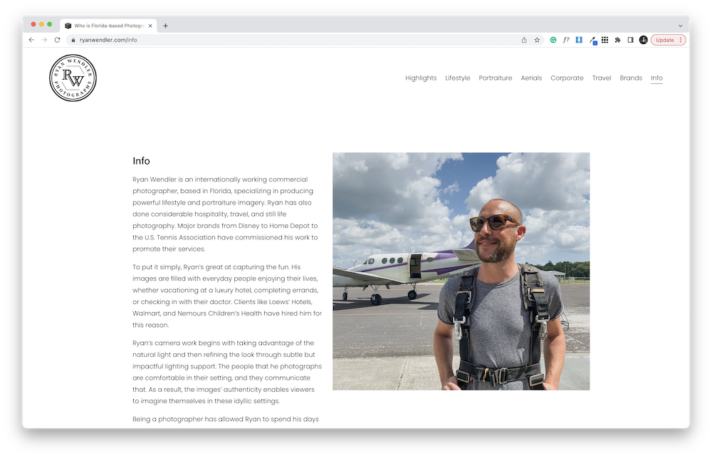Click the share page icon in address bar
This screenshot has height=458, width=712.
tap(524, 40)
